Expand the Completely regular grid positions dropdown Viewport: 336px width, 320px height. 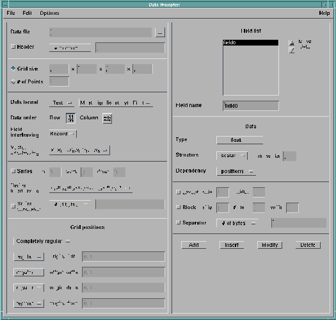click(x=42, y=241)
